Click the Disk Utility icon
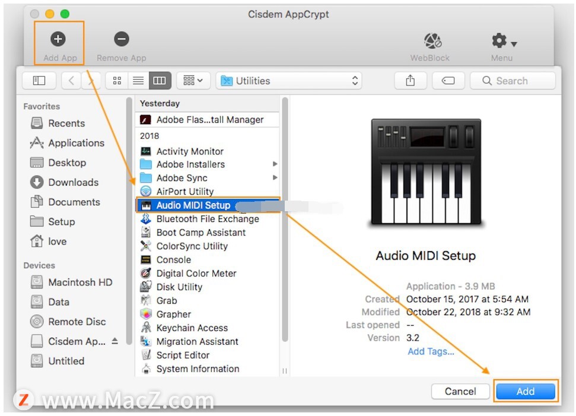This screenshot has height=416, width=576. point(146,287)
